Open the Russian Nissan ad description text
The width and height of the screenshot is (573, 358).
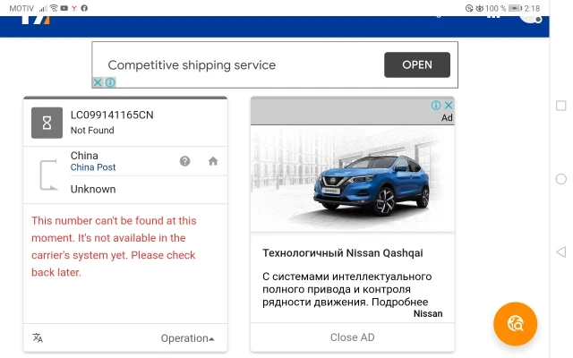pyautogui.click(x=346, y=289)
